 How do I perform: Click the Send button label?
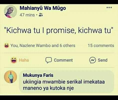point(103,60)
